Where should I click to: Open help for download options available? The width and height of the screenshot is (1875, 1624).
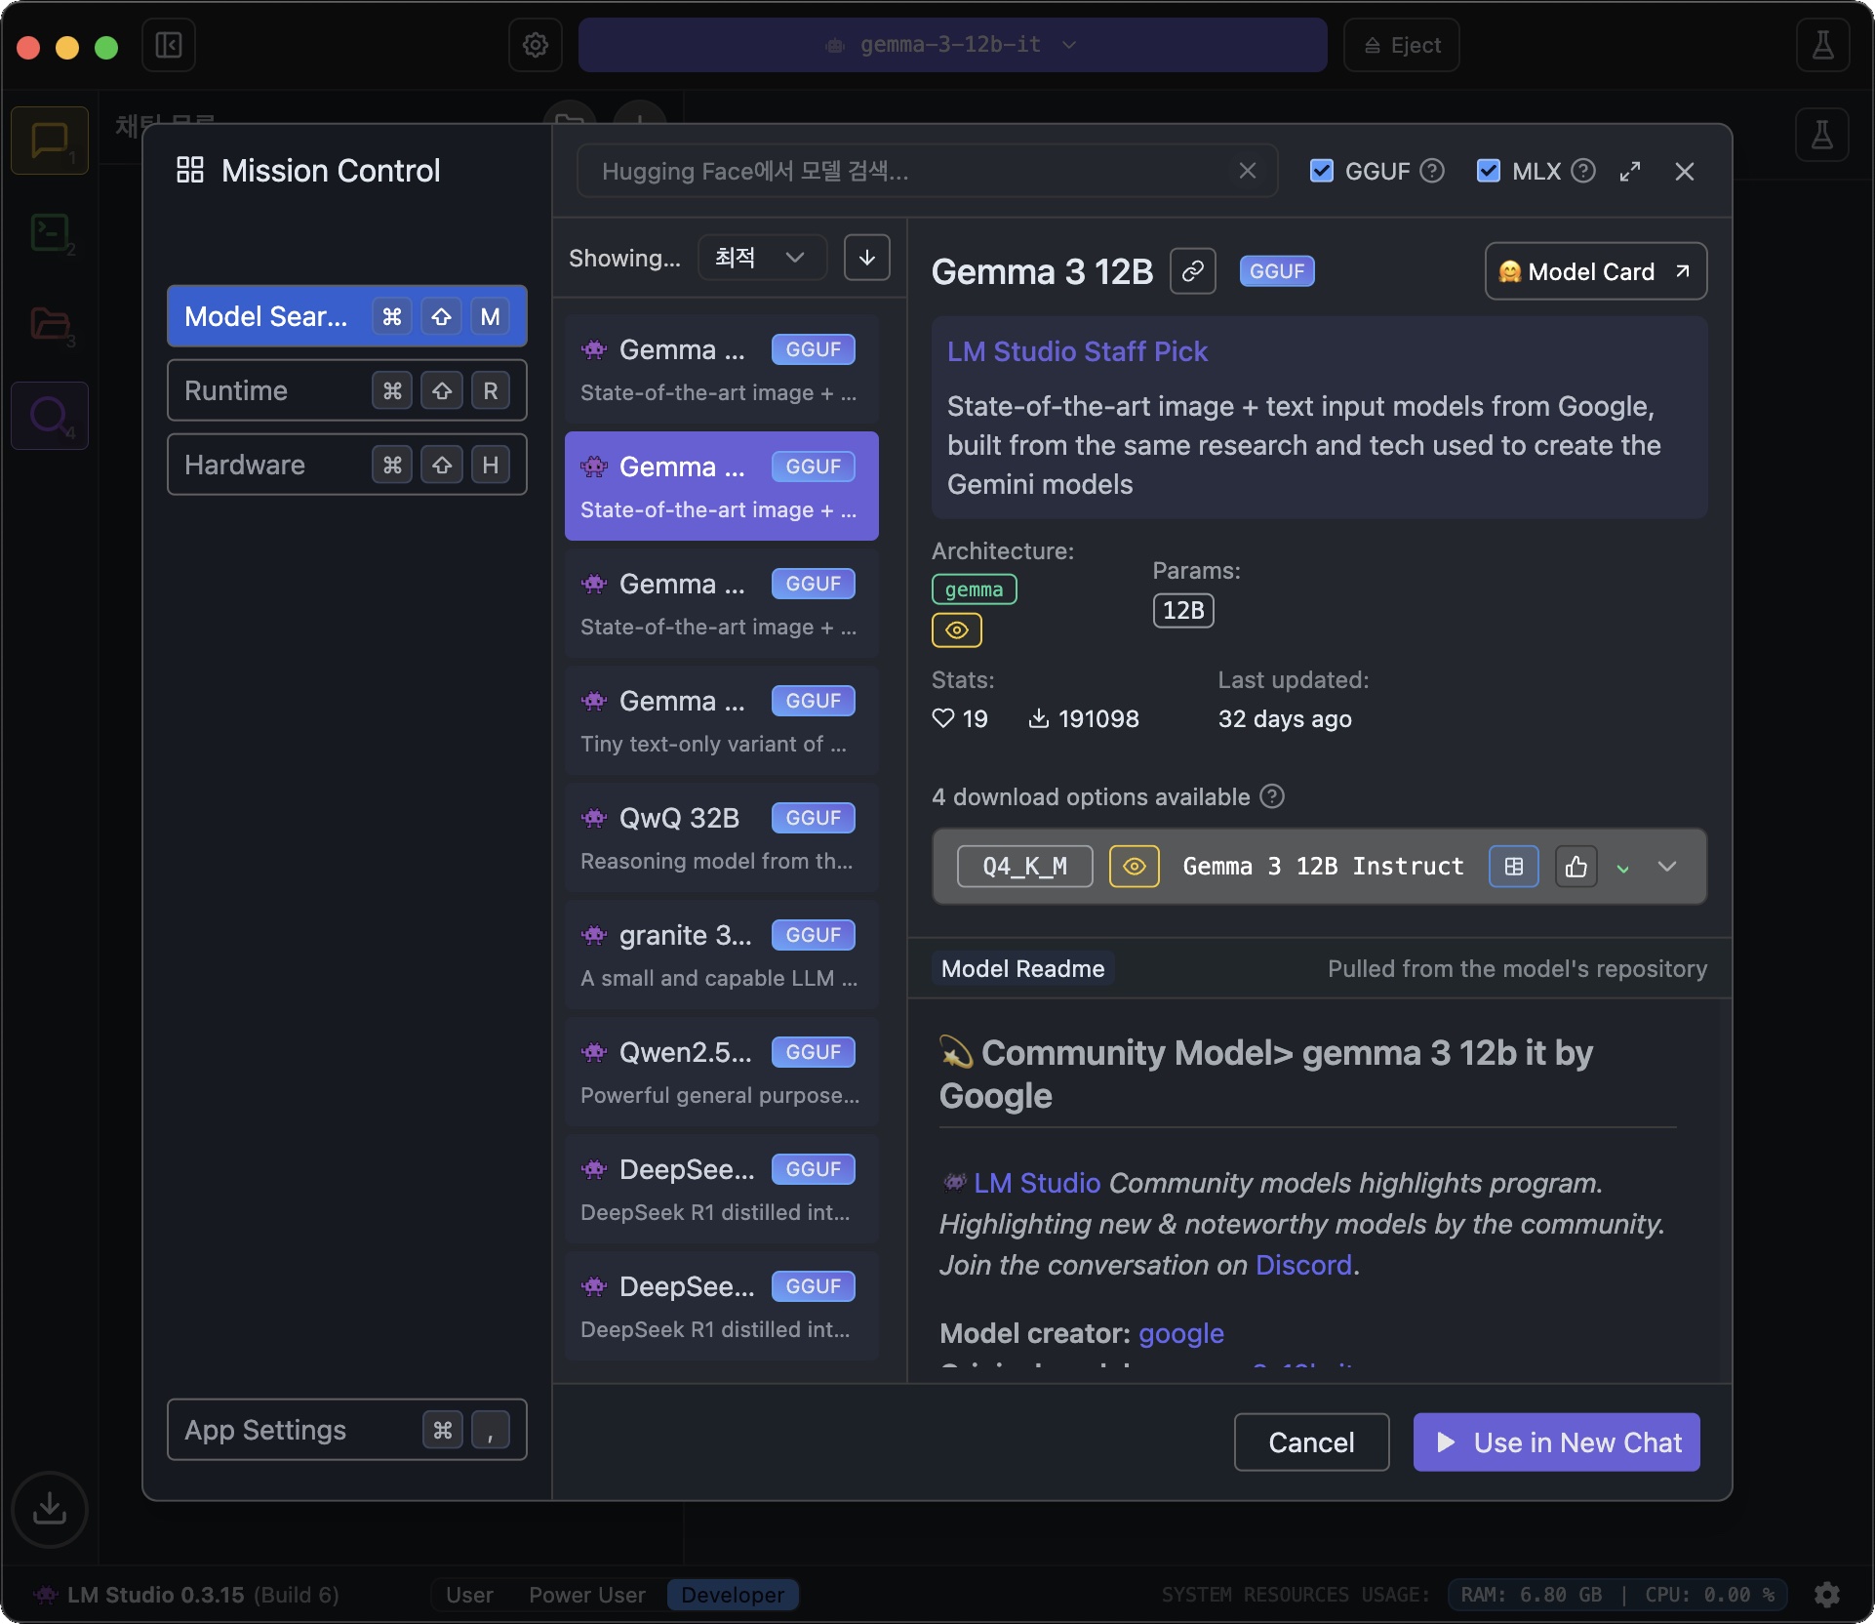1272,796
